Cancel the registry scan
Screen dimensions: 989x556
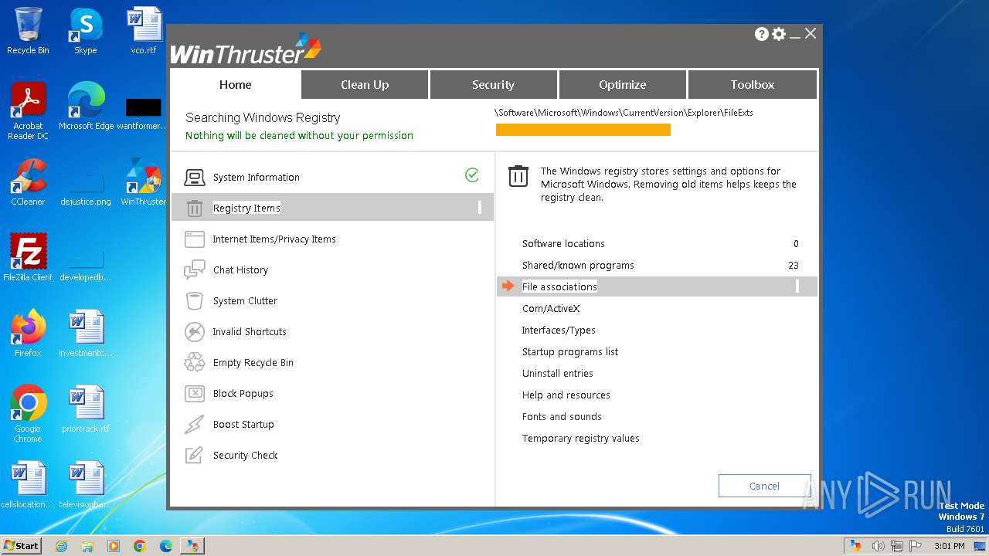pos(764,486)
